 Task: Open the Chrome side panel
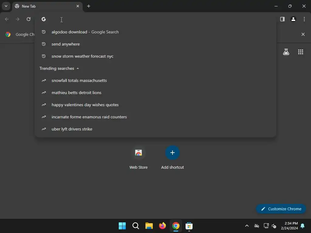282,19
